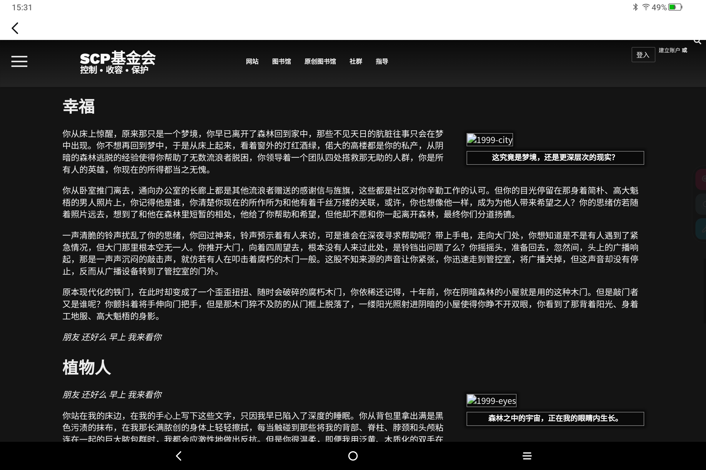Click the 控制 • 收容 • 保护 tagline

tap(114, 70)
